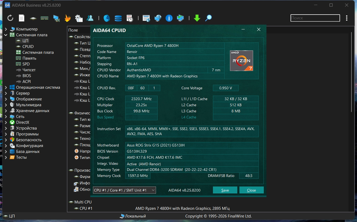This screenshot has height=222, width=357.
Task: Launch the flame System Stability Test
Action: coord(68,18)
